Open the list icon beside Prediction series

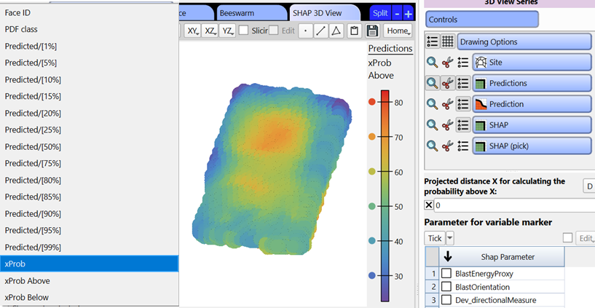(462, 104)
